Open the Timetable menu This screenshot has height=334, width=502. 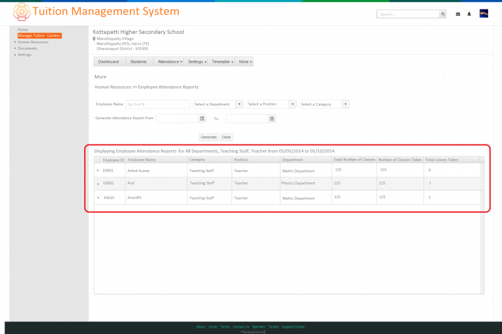[x=222, y=62]
